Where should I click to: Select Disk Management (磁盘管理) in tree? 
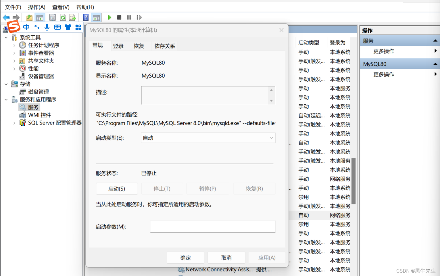coord(39,92)
